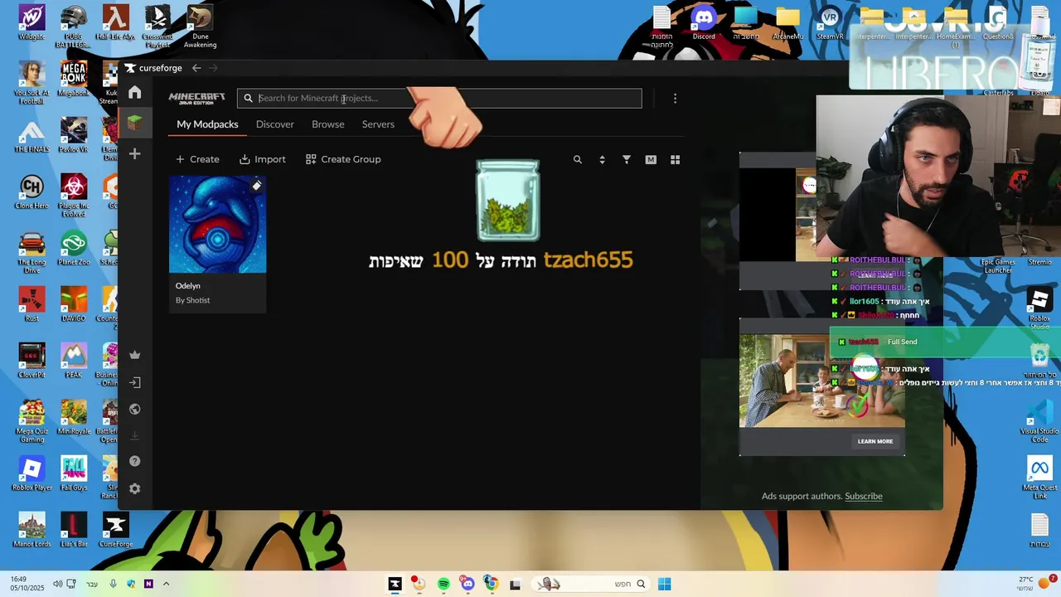
Task: Open the SteamVR desktop shortcut
Action: coord(830,23)
